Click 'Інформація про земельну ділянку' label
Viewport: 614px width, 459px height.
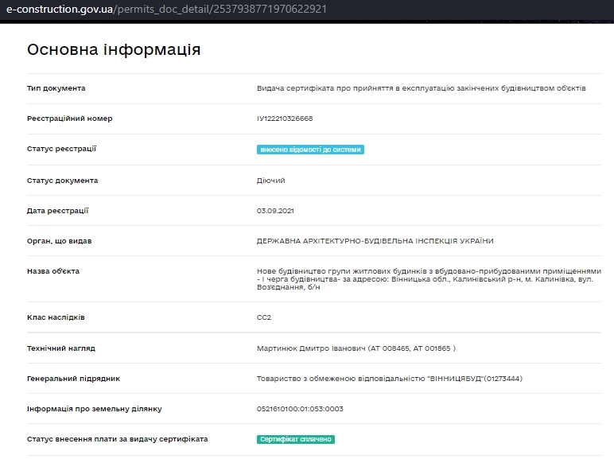[95, 409]
